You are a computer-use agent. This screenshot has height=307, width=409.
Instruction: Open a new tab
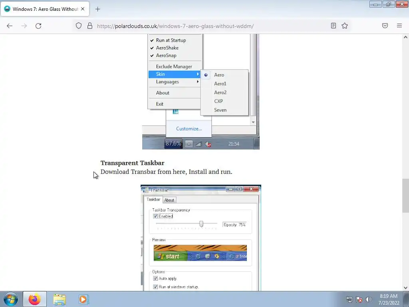(x=97, y=9)
